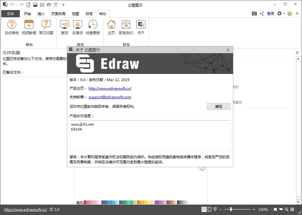Toggle the first view mode icon in status bar
Viewport: 302px width, 215px height.
click(x=204, y=209)
